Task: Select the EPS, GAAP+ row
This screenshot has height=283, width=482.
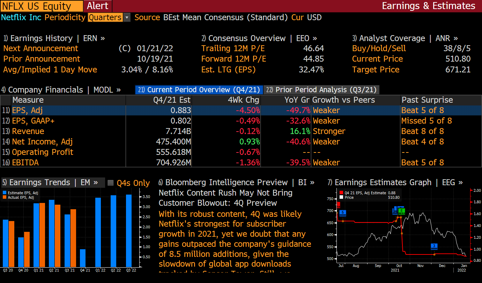Action: pyautogui.click(x=241, y=121)
